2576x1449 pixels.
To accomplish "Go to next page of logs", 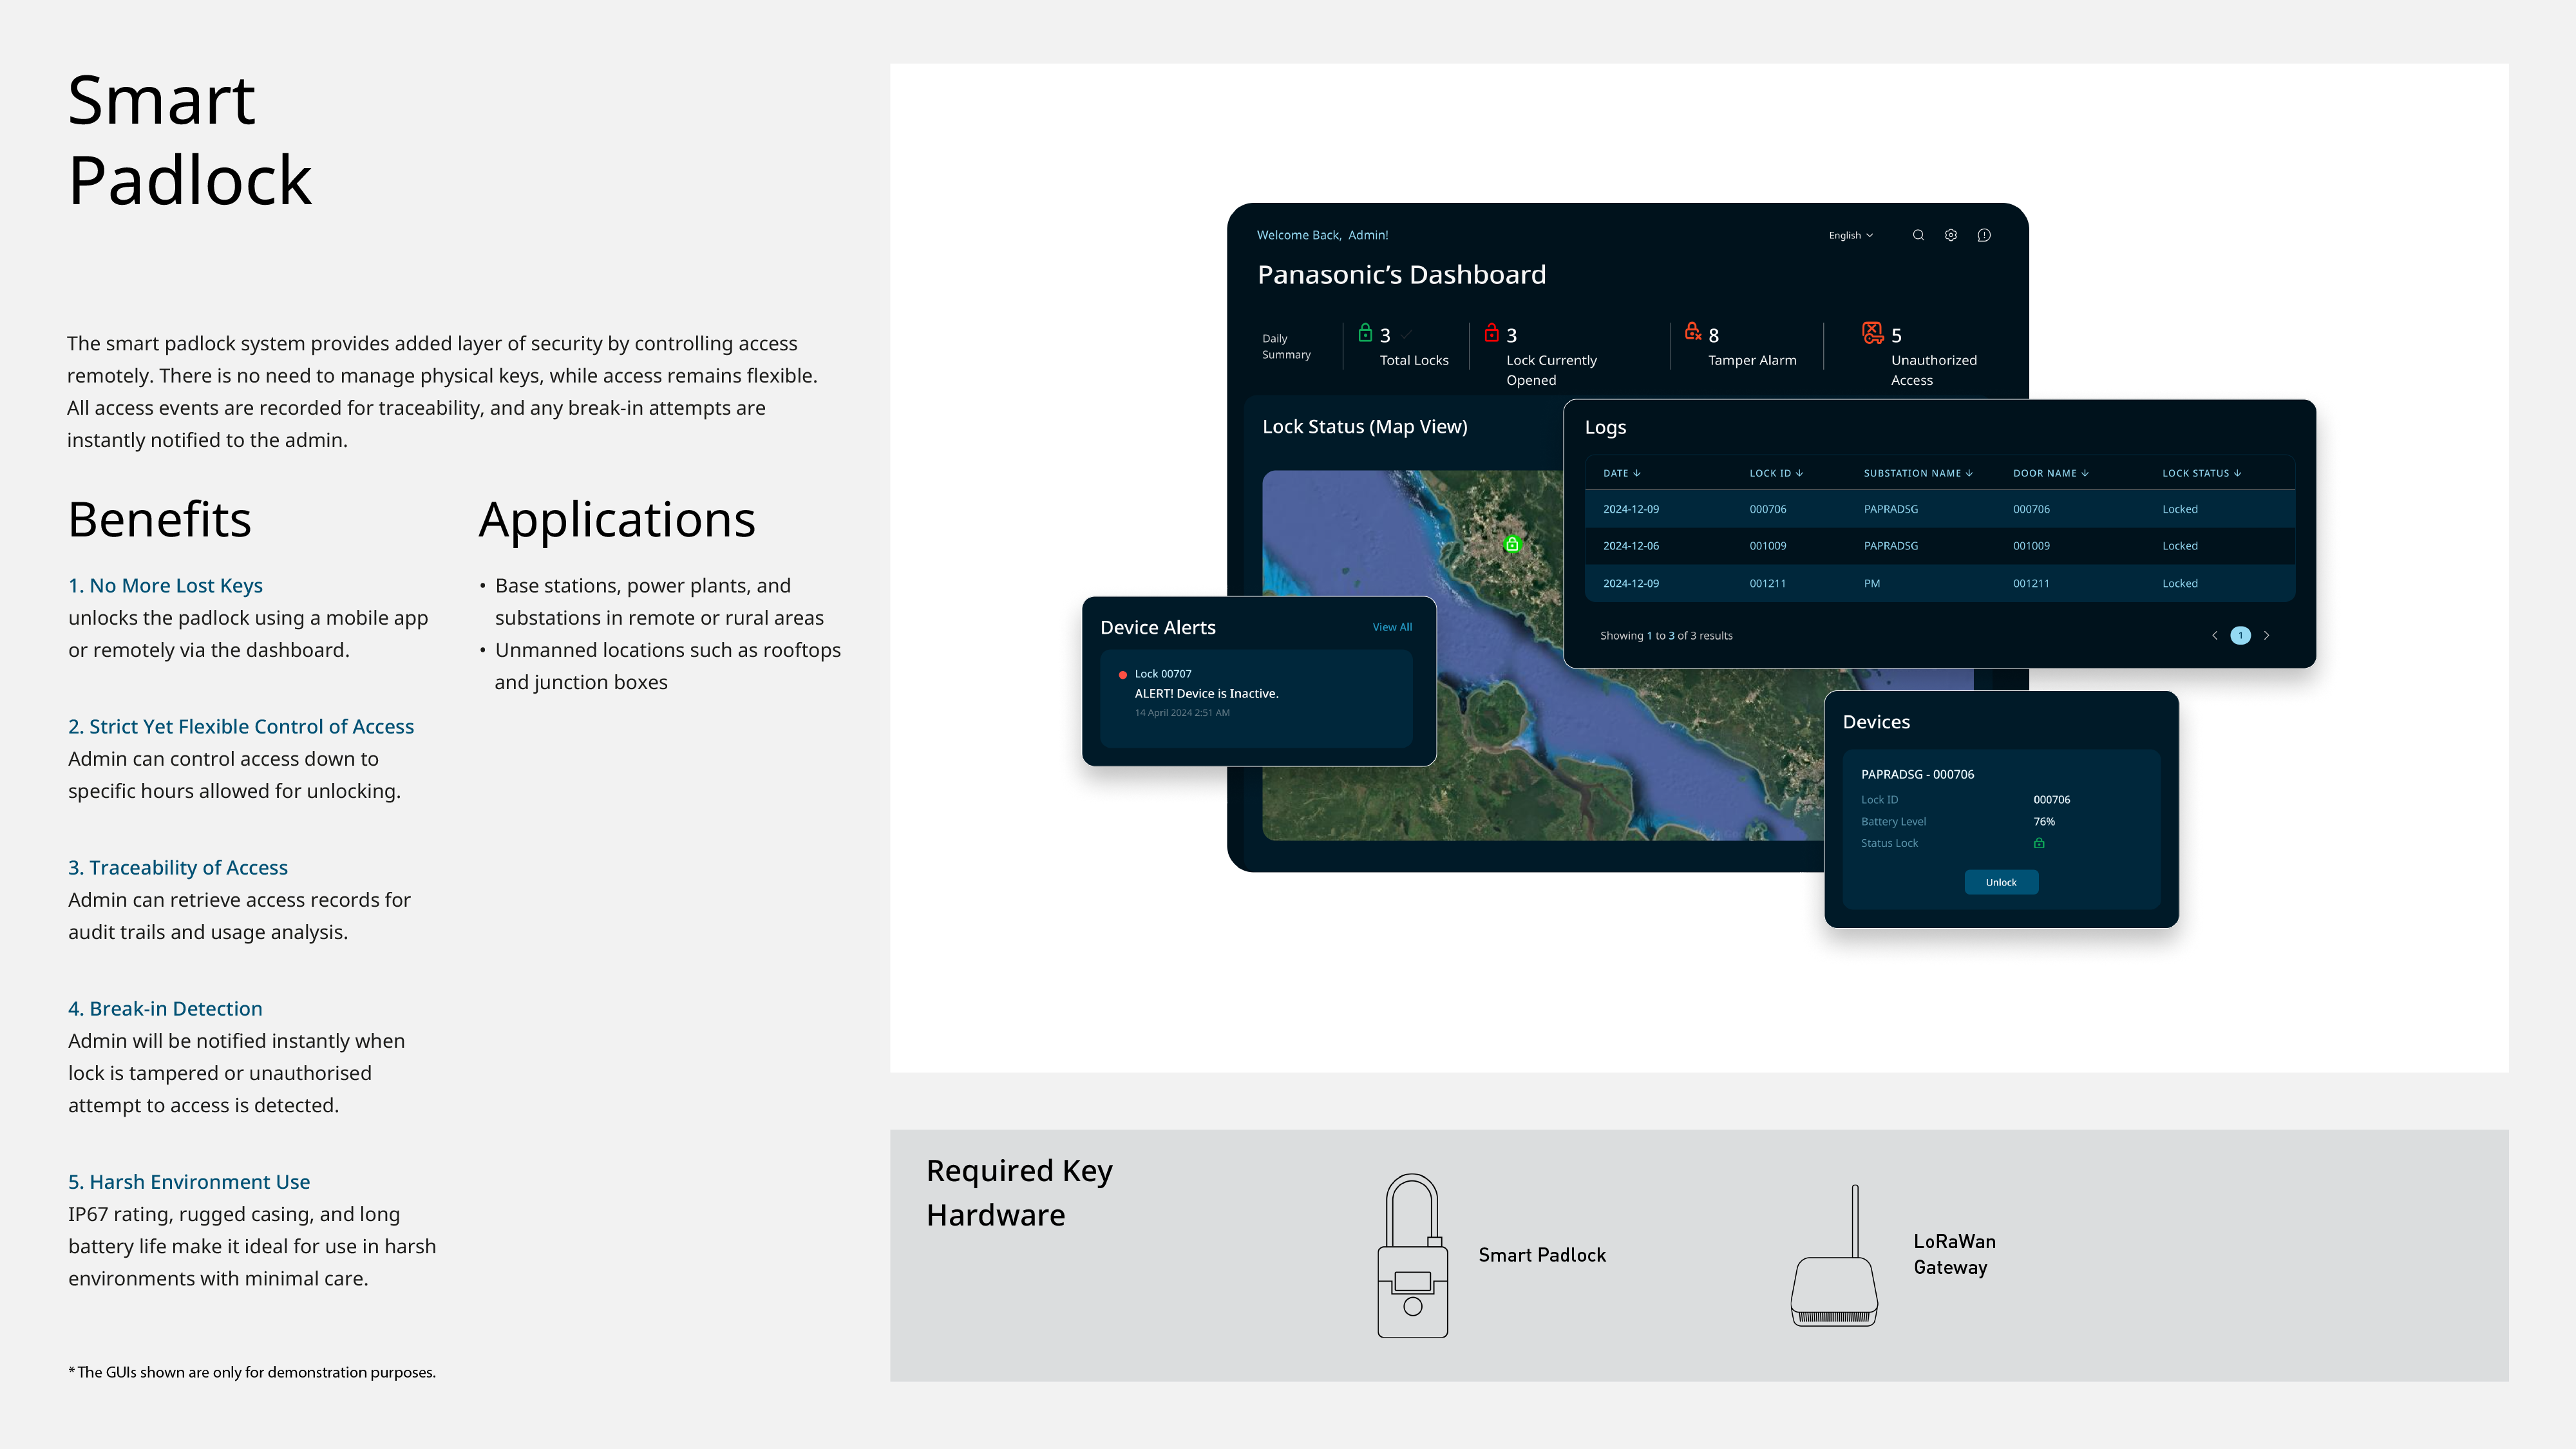I will point(2267,636).
